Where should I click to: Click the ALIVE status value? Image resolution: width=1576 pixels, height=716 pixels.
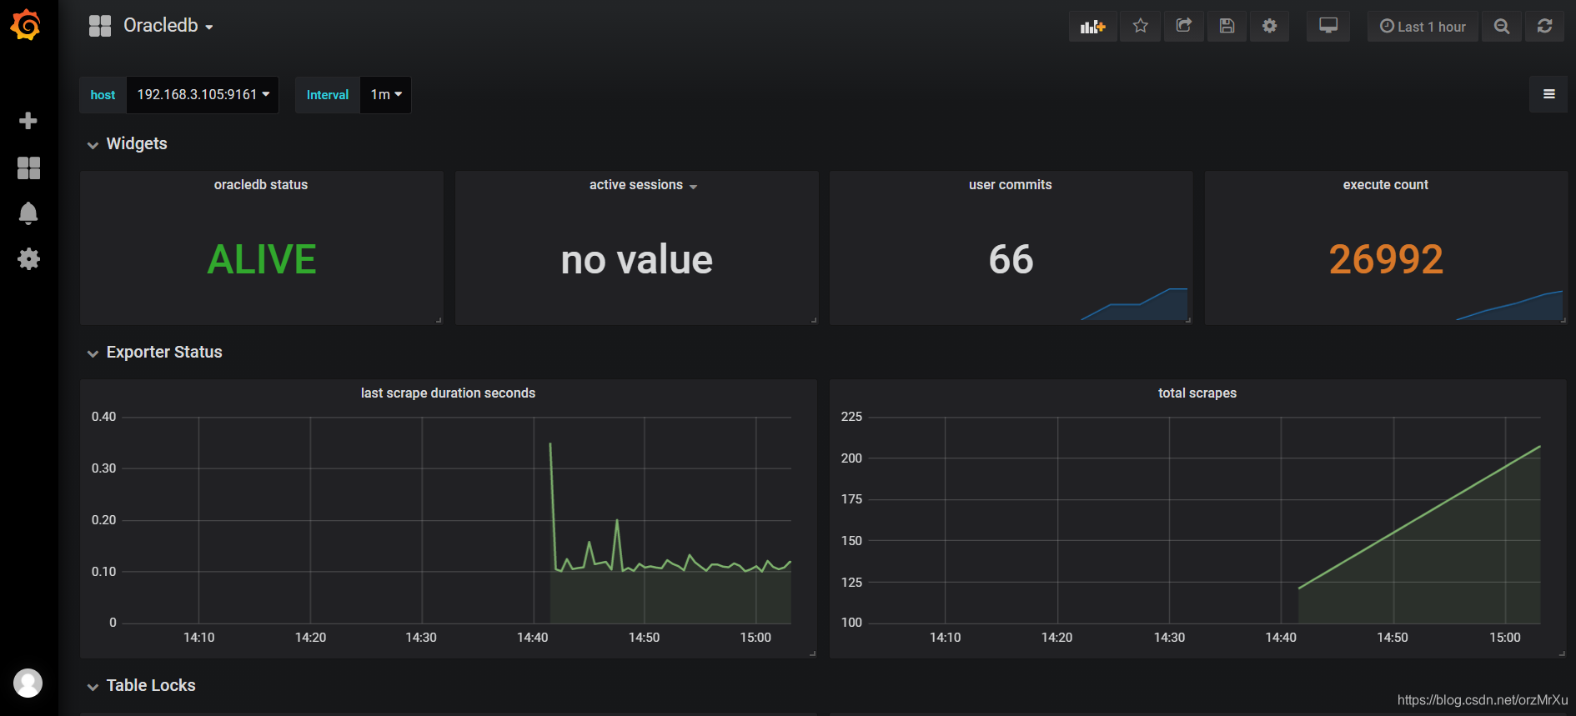click(262, 259)
